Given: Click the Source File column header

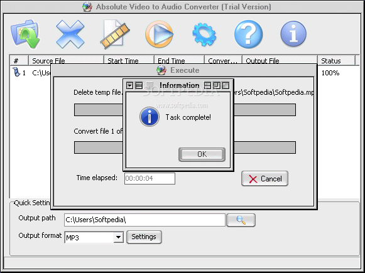Looking at the screenshot, I should click(x=66, y=61).
